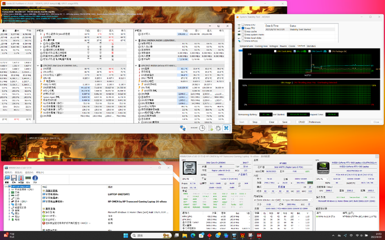
Task: Launch Microsoft Edge from the taskbar
Action: coord(193,235)
